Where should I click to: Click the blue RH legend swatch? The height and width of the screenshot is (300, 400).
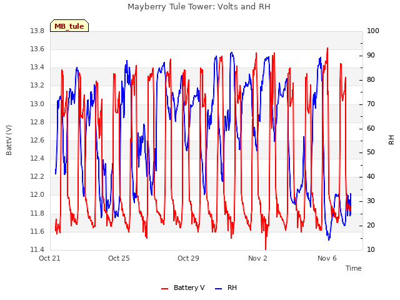(x=219, y=289)
